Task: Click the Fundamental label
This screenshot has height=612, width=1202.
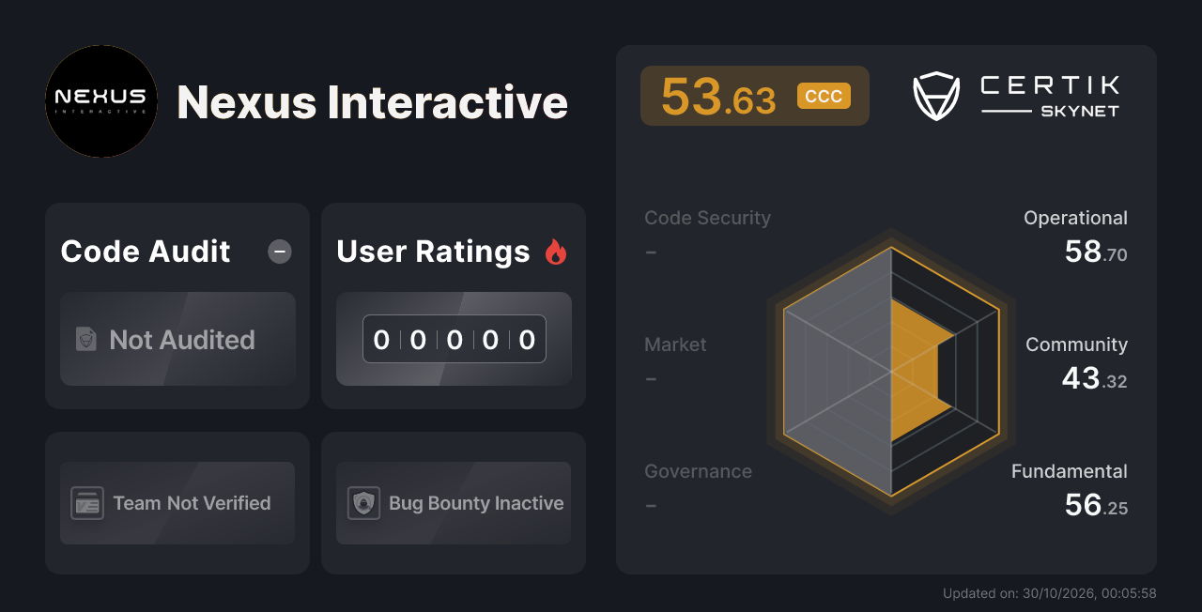Action: [x=1070, y=471]
